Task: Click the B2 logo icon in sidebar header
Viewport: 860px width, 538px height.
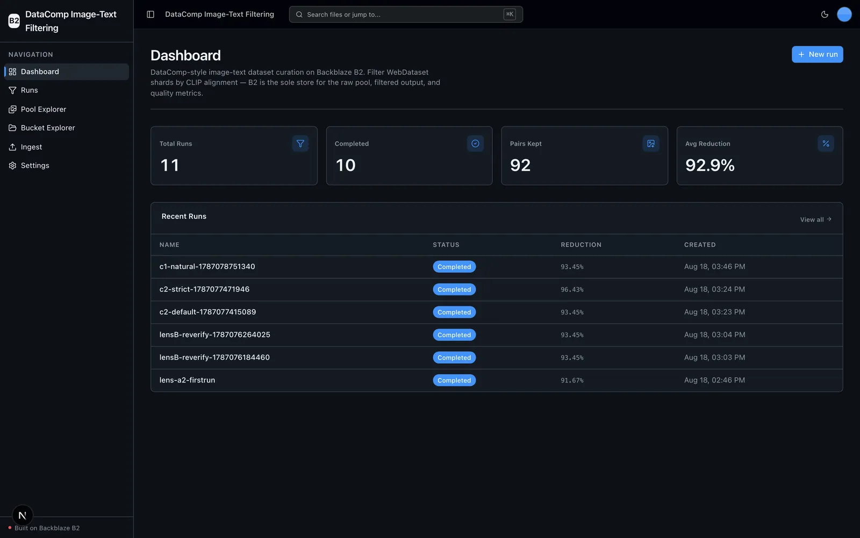Action: click(x=14, y=21)
